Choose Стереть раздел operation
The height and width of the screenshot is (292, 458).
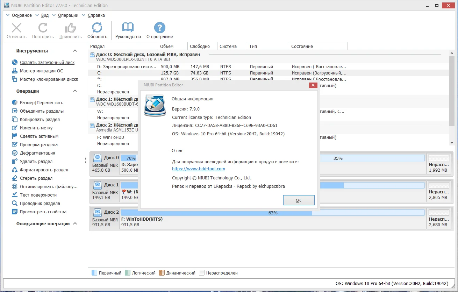point(36,178)
